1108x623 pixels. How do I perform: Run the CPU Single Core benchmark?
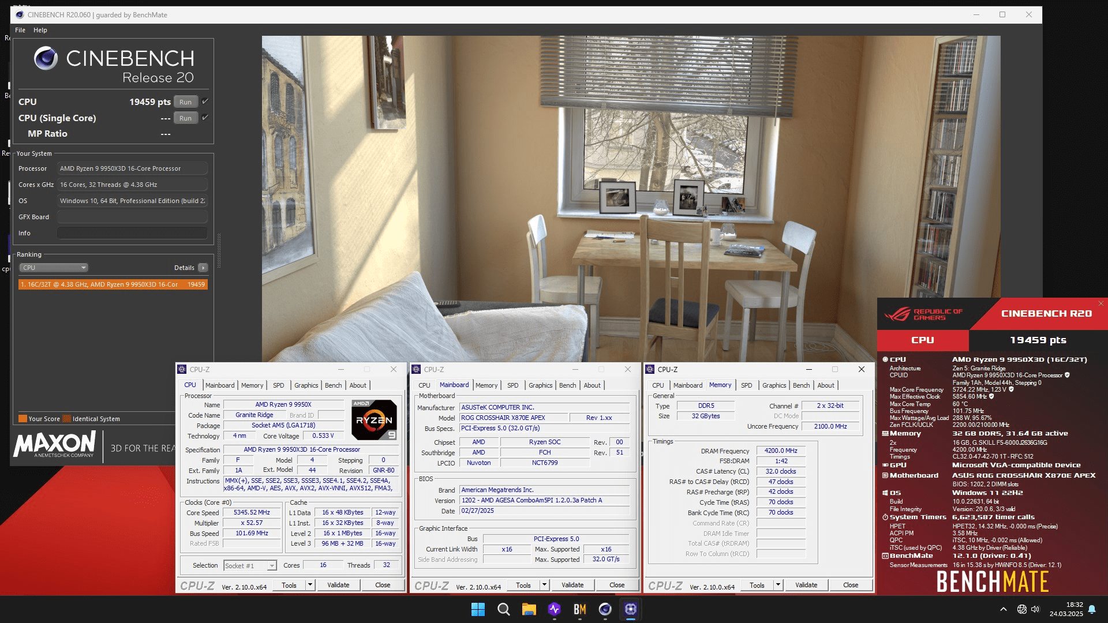[x=185, y=118]
